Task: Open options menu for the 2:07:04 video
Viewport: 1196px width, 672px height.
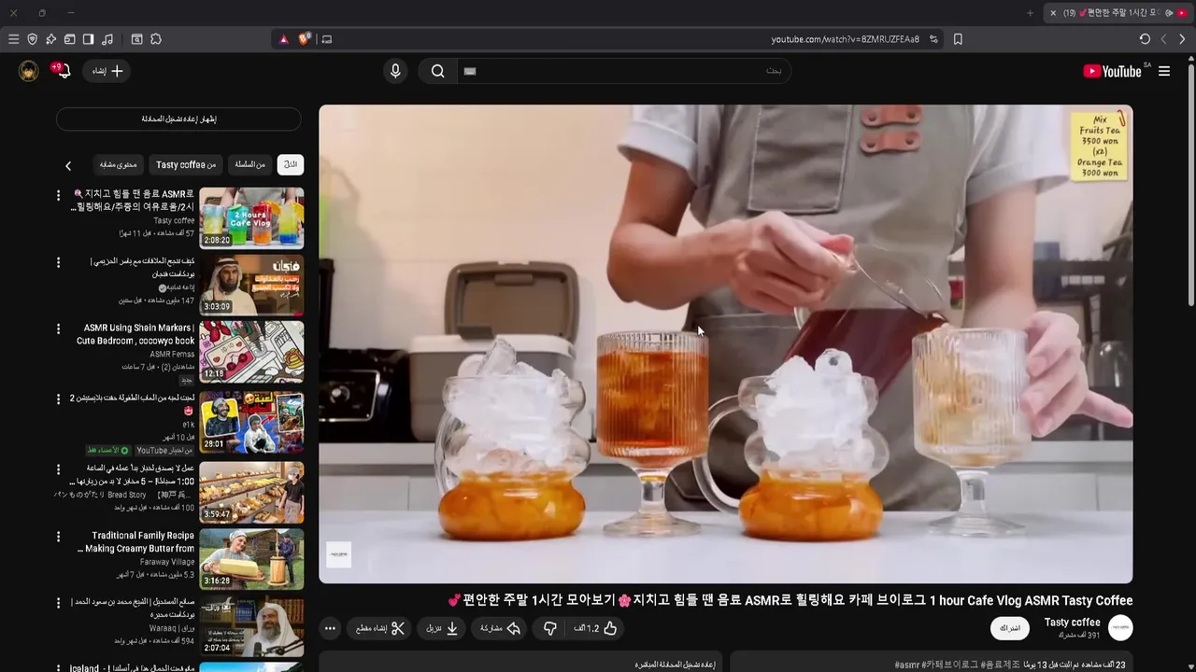Action: pyautogui.click(x=58, y=603)
